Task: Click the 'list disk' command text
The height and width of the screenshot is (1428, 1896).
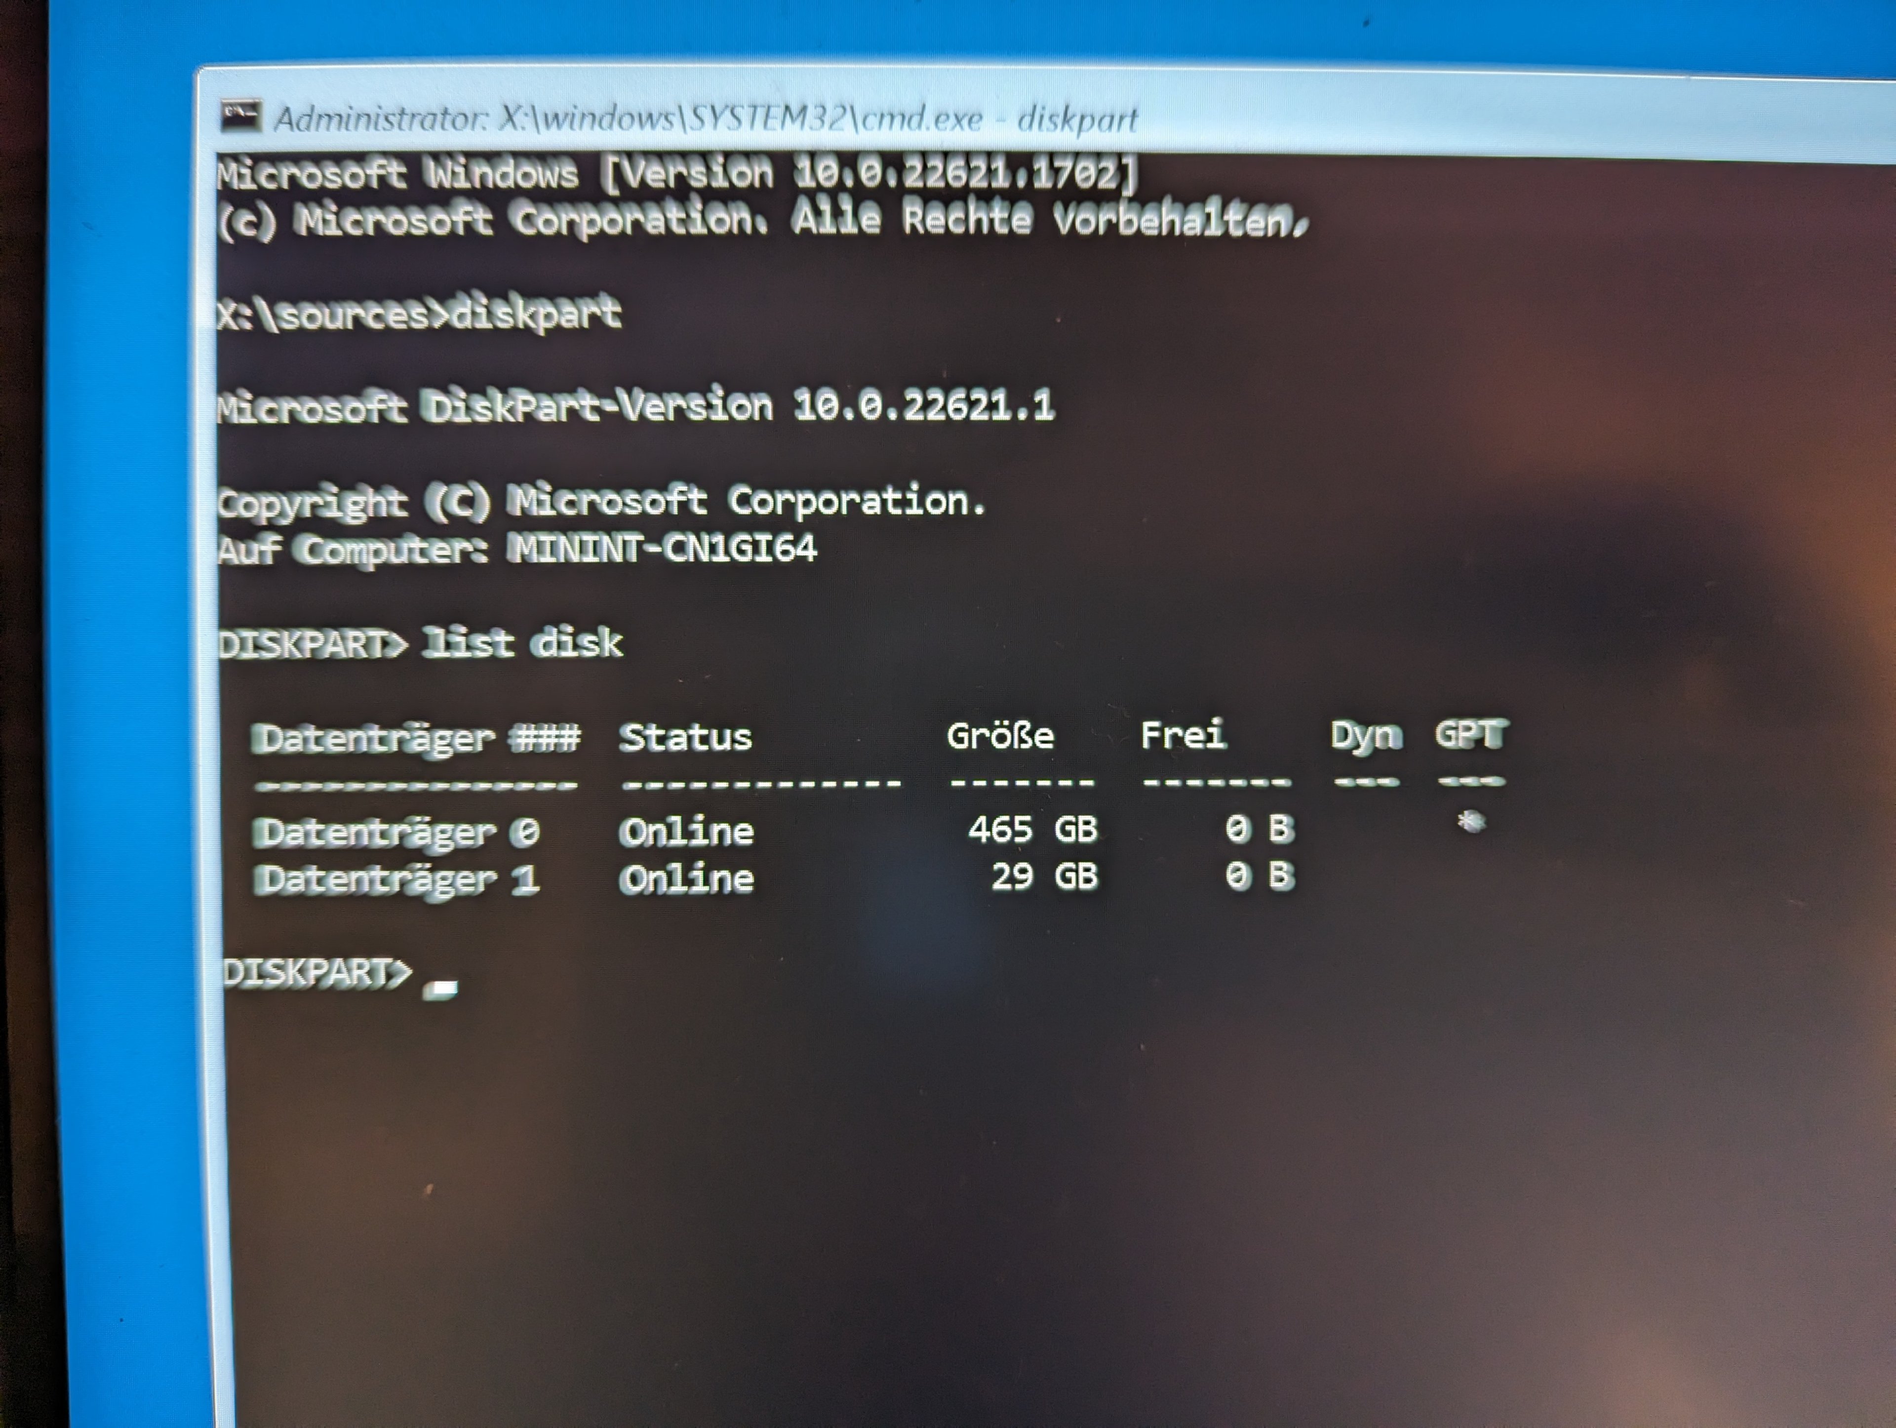Action: (x=522, y=643)
